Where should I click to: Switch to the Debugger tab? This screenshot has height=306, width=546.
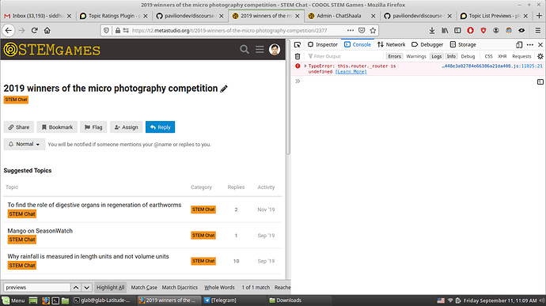[x=427, y=44]
